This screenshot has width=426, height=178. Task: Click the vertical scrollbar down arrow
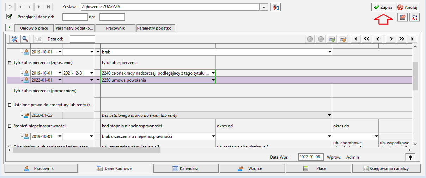click(415, 144)
